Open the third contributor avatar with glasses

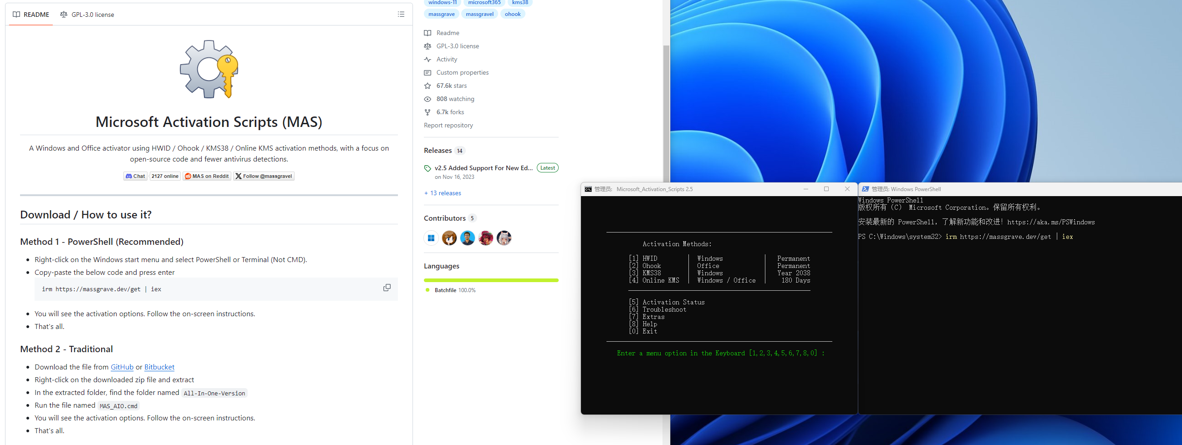[468, 238]
